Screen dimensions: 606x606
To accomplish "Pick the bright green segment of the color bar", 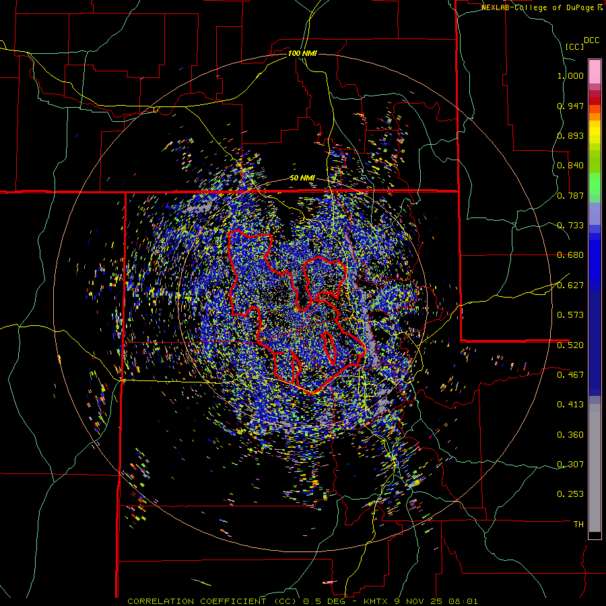I will pos(595,184).
